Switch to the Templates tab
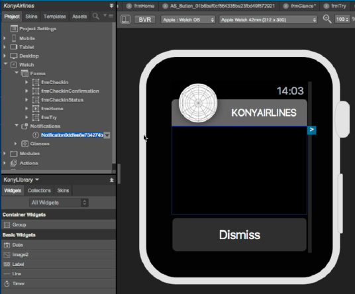The height and width of the screenshot is (294, 355). 54,17
